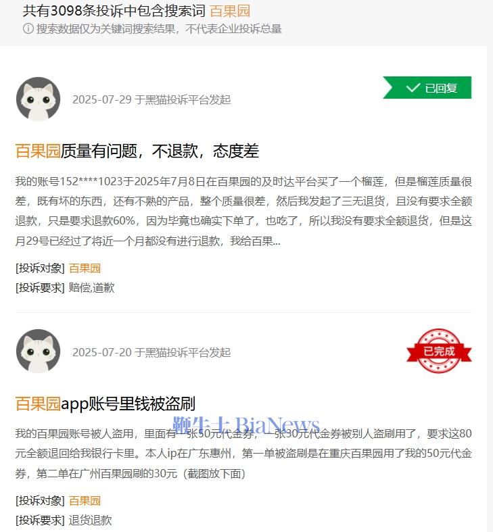Click the 赔偿,道歉 complaint request text
The width and height of the screenshot is (493, 532).
tap(92, 288)
